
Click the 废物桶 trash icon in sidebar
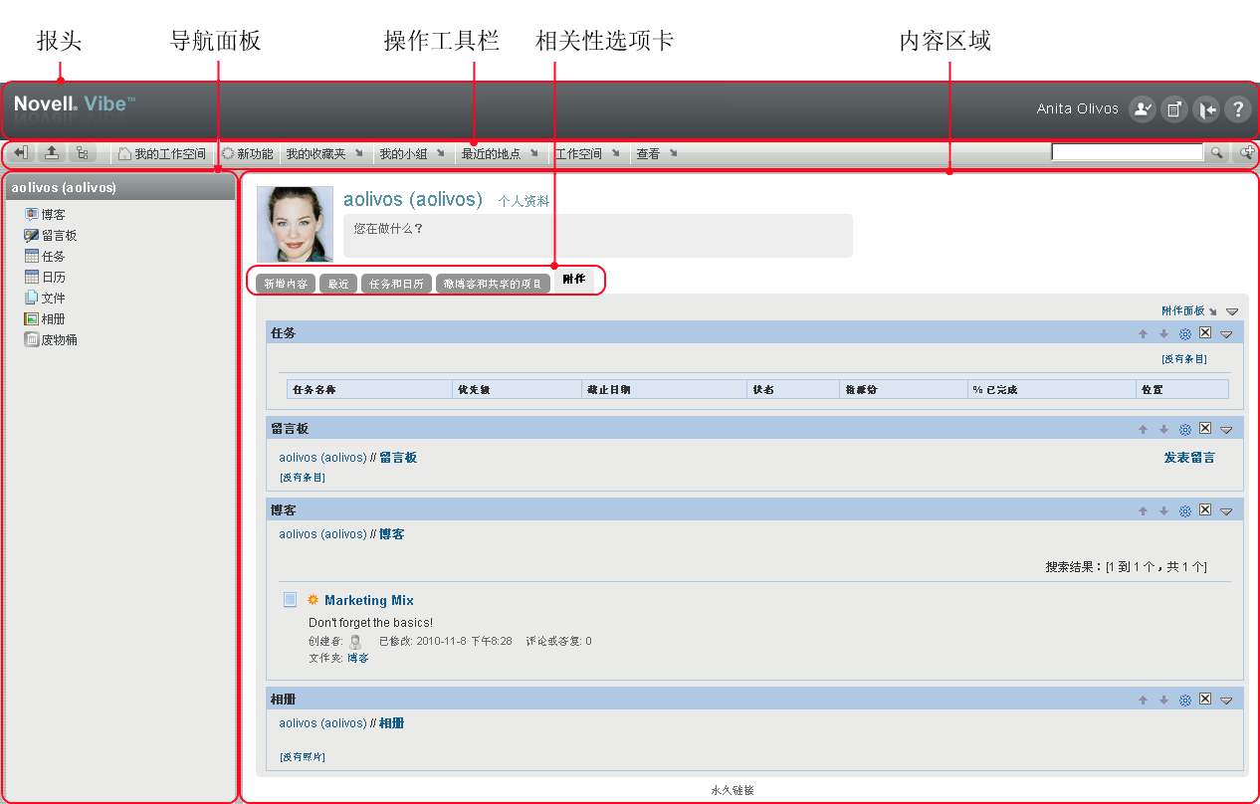[x=32, y=340]
